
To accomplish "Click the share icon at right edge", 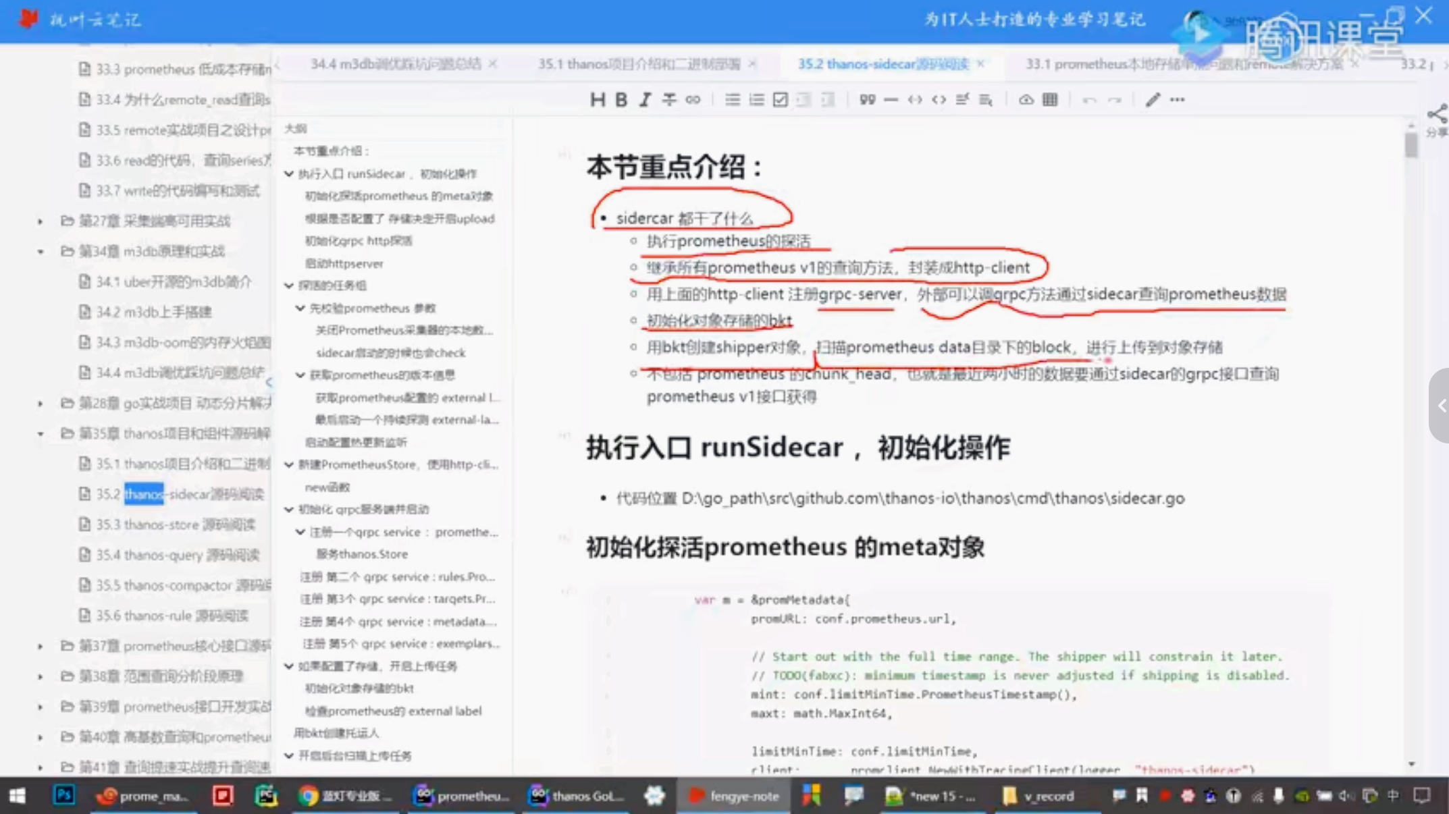I will coord(1436,113).
